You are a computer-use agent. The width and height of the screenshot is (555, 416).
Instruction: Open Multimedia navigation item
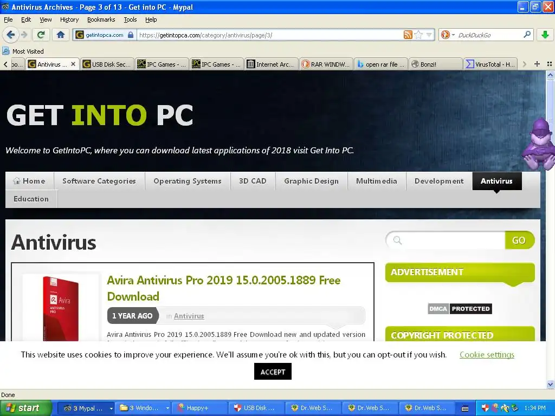point(376,181)
